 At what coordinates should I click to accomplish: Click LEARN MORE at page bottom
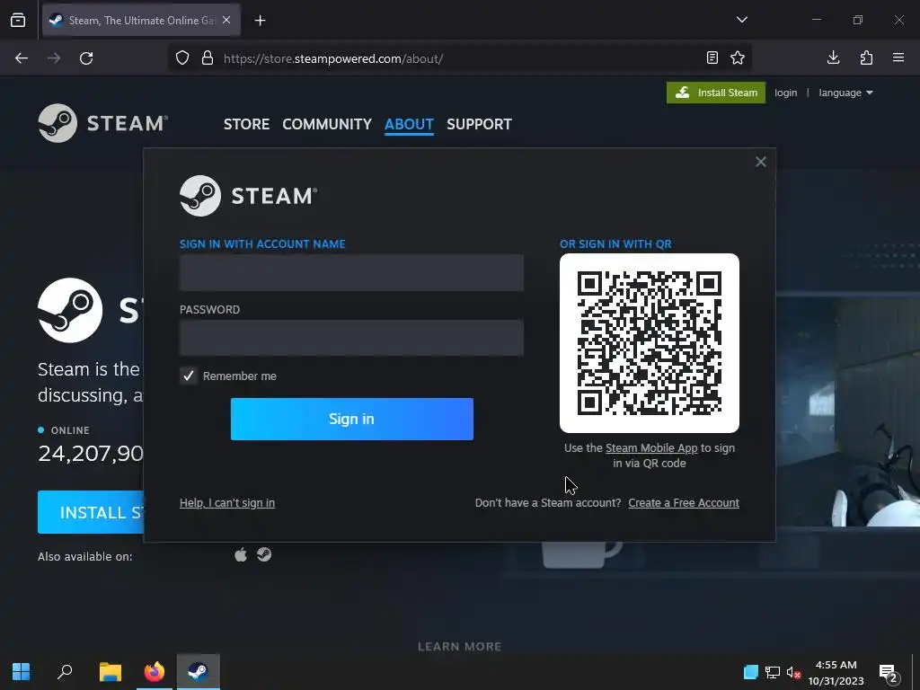[x=459, y=647]
